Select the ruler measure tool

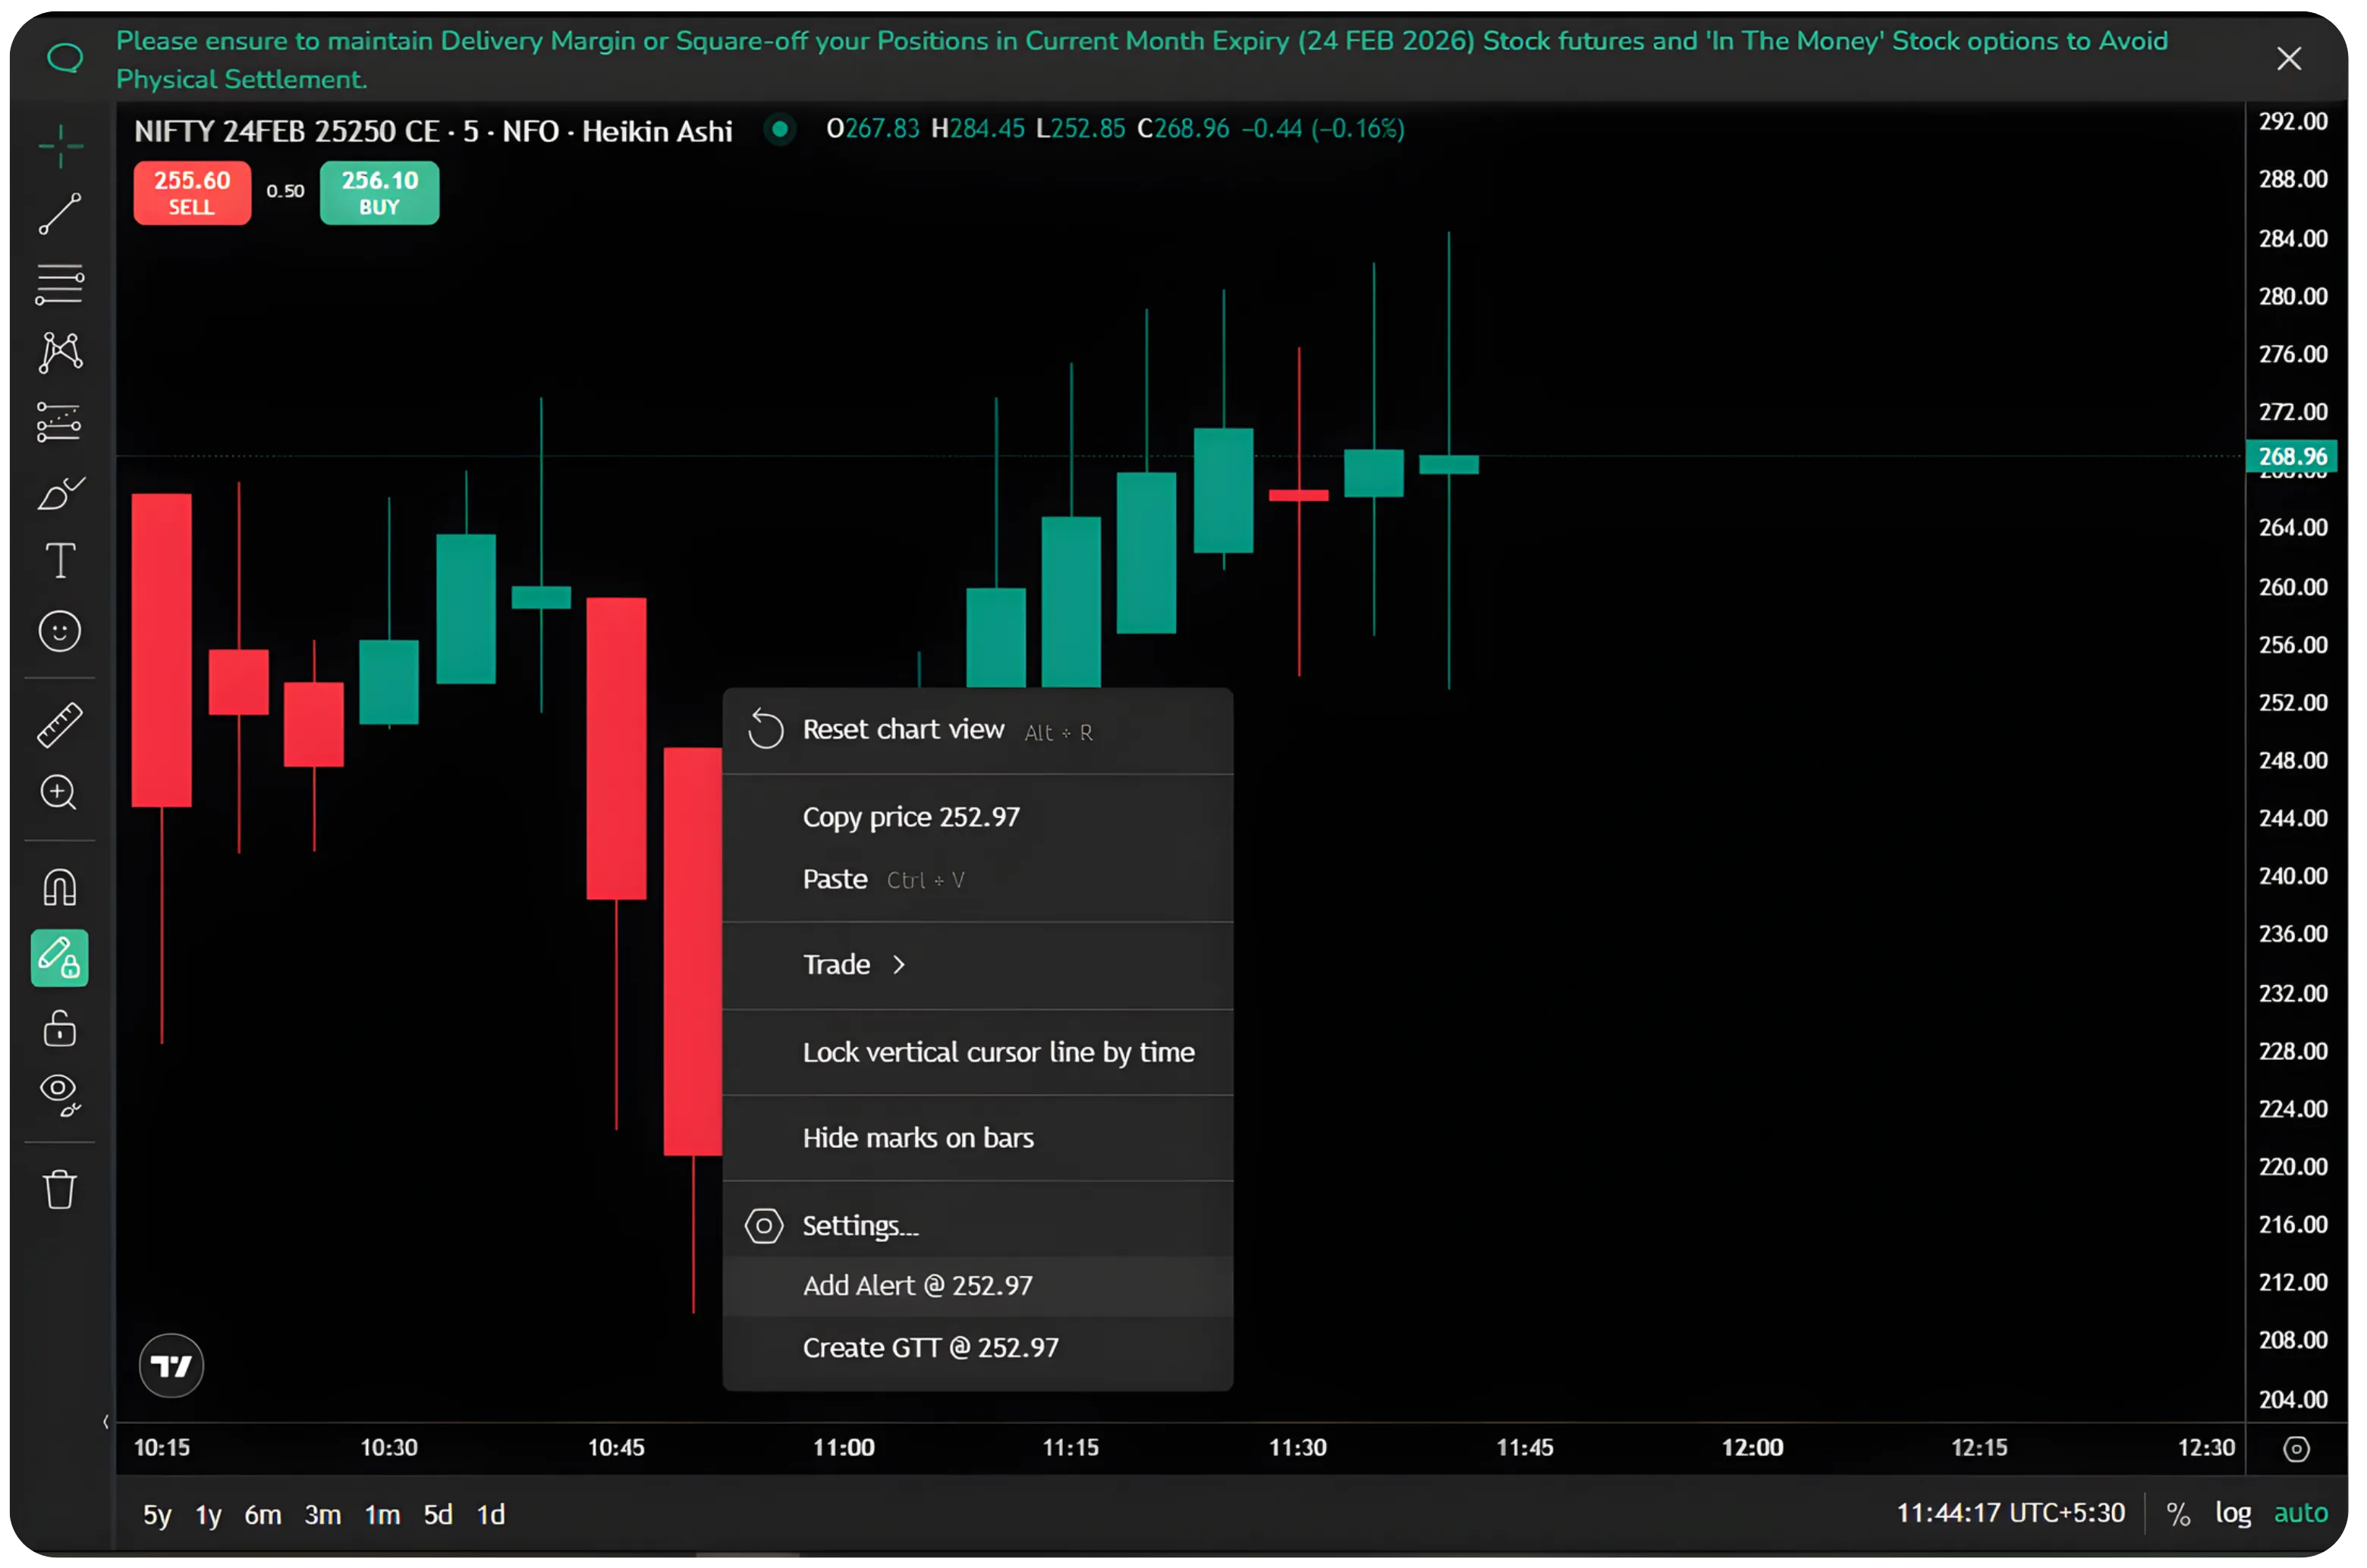coord(59,724)
